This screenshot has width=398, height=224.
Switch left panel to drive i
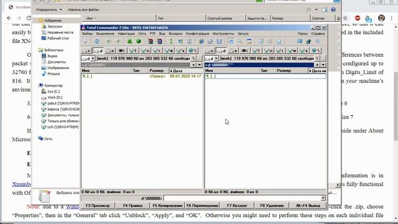122,51
